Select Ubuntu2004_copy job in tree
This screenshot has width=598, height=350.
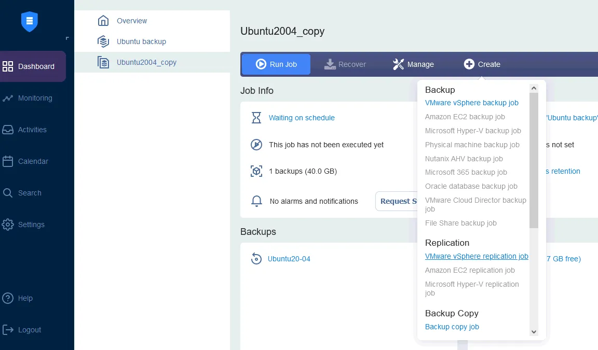pyautogui.click(x=146, y=62)
